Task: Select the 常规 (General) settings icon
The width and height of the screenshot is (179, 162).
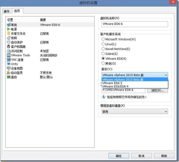Action: tap(9, 25)
